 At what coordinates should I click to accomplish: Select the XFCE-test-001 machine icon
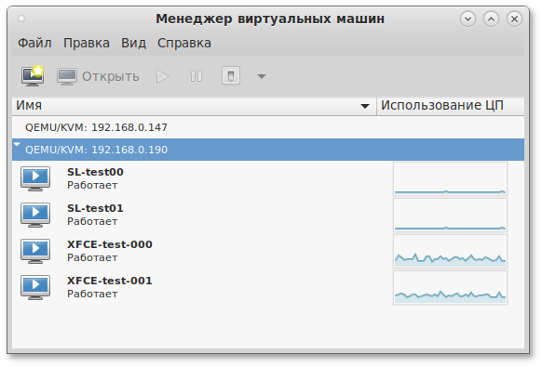[x=35, y=287]
